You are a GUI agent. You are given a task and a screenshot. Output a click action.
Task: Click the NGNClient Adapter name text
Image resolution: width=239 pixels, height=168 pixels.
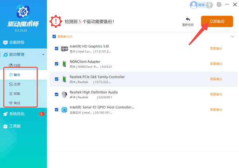click(x=85, y=62)
